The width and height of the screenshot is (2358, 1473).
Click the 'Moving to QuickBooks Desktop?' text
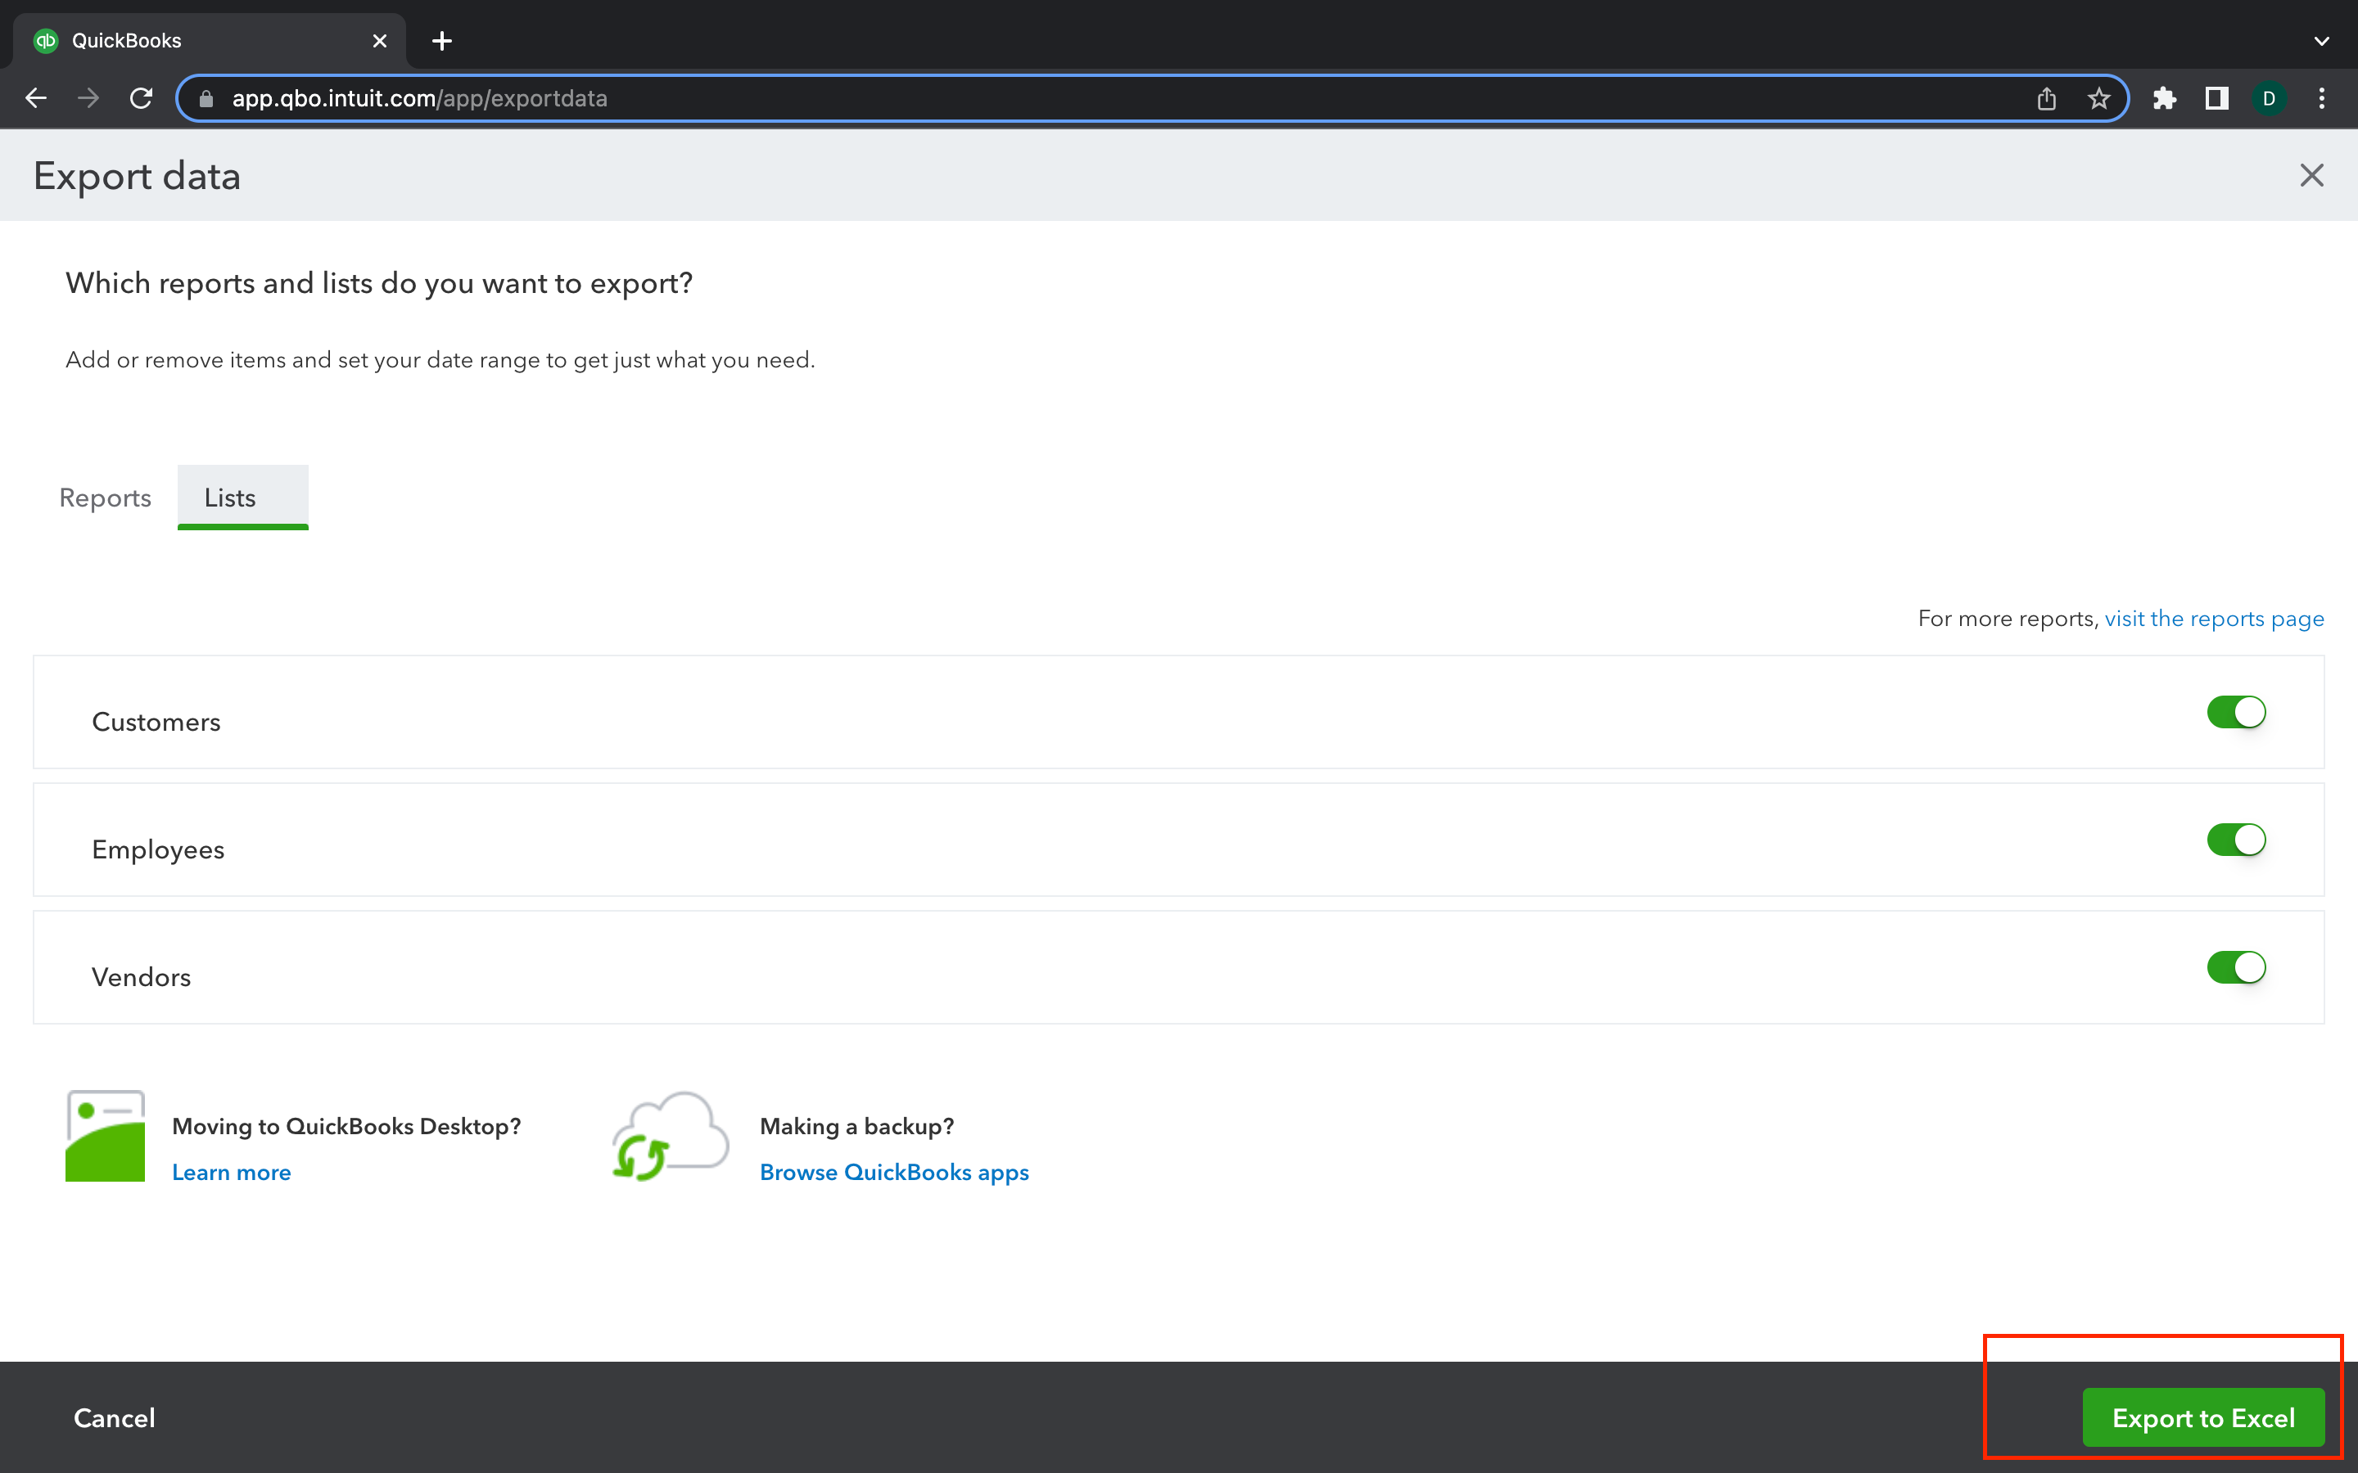[346, 1126]
